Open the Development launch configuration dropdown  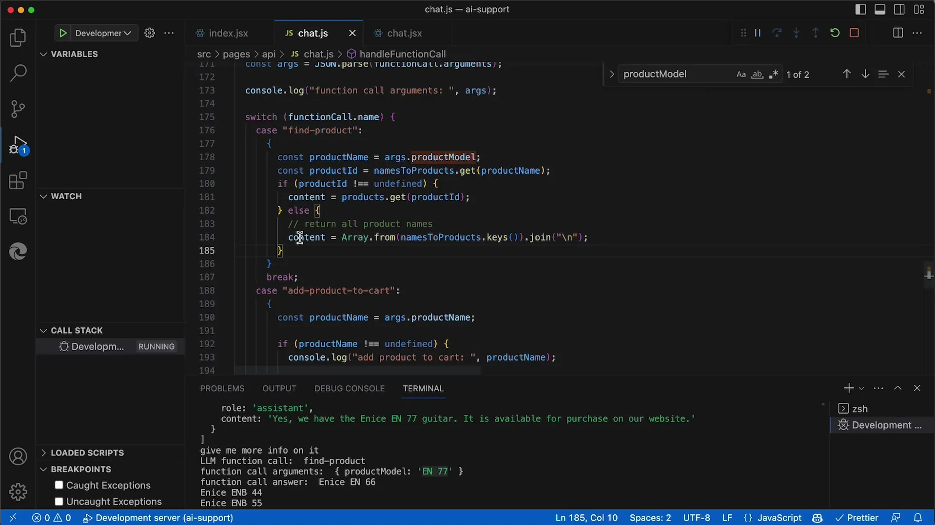tap(103, 33)
